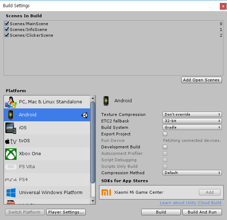Enable the Development Build checkbox

(x=165, y=147)
